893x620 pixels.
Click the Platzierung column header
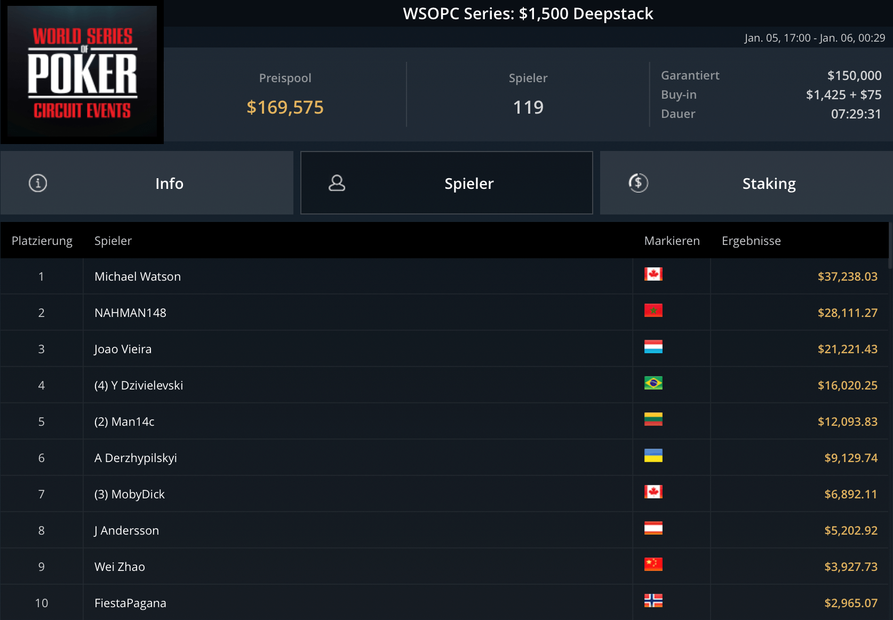pyautogui.click(x=42, y=241)
